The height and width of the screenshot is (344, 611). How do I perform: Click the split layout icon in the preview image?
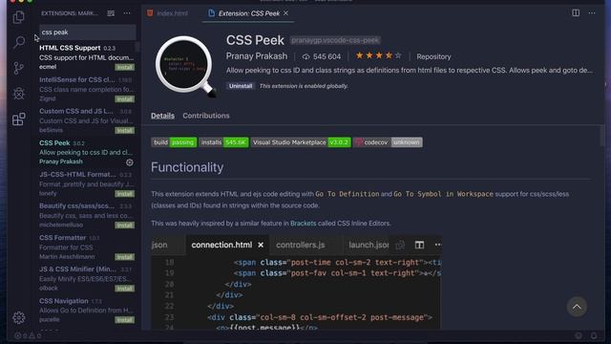tap(419, 245)
